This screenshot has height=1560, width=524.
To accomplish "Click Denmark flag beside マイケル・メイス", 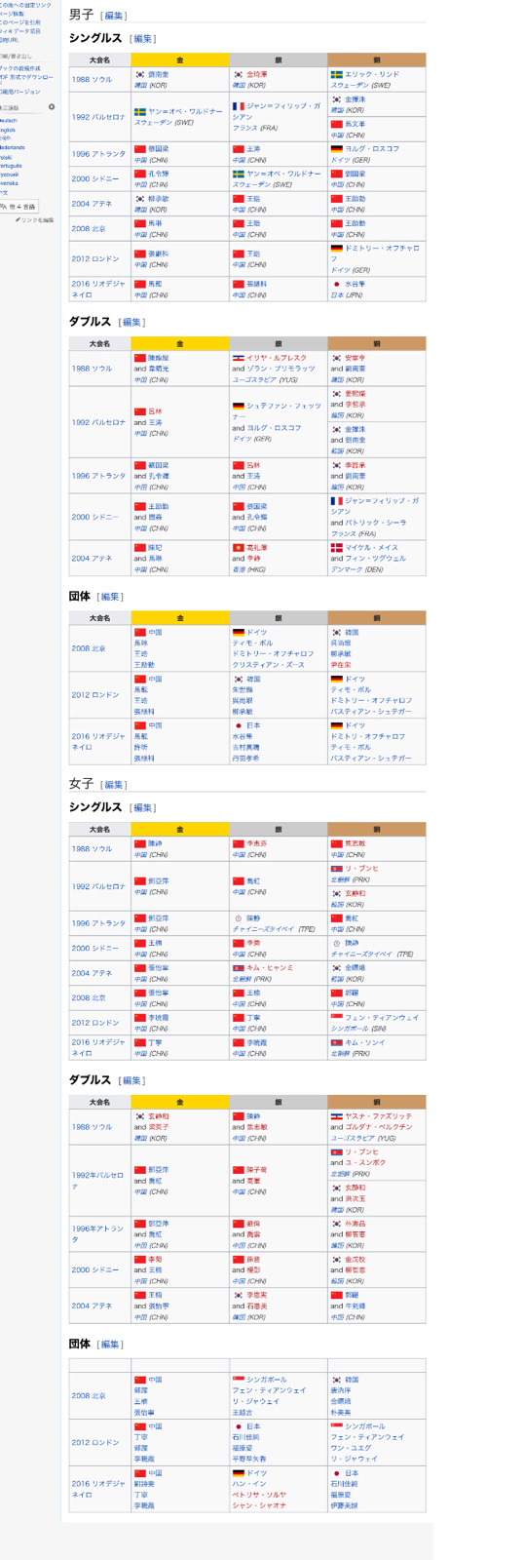I will 337,548.
